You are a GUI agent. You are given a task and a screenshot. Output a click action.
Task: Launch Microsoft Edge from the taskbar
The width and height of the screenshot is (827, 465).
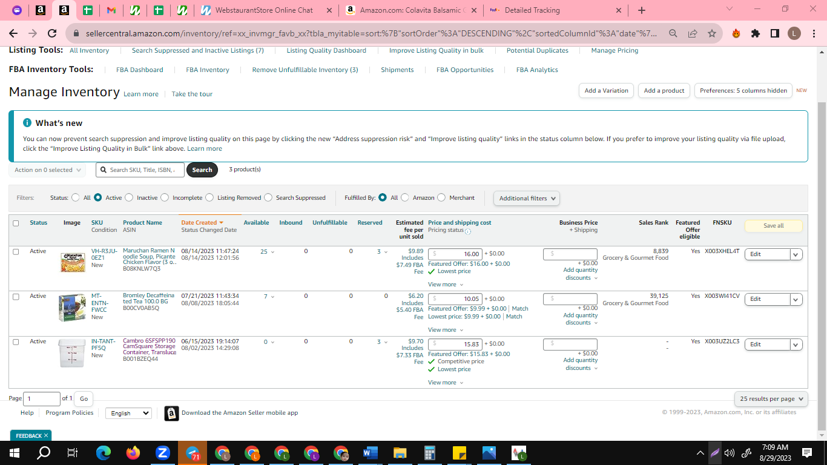[104, 453]
